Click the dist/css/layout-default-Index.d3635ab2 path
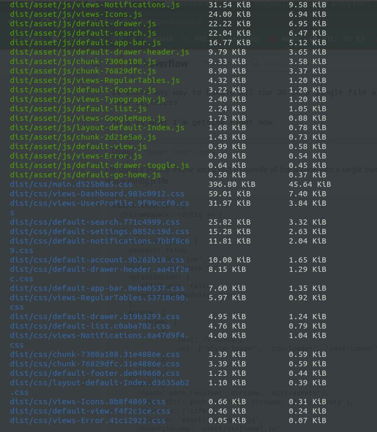 99,383
